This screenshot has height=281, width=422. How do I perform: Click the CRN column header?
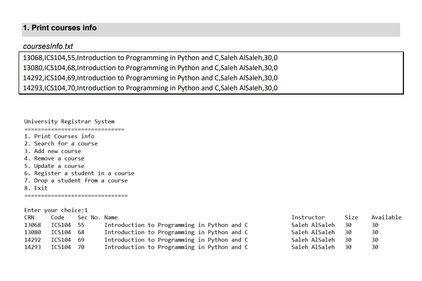click(29, 217)
